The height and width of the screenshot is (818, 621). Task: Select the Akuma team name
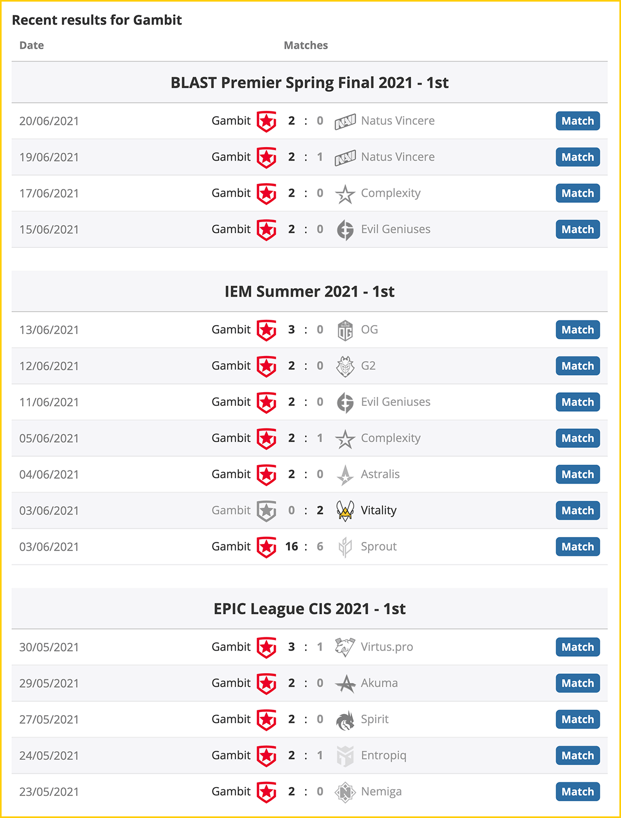[379, 683]
